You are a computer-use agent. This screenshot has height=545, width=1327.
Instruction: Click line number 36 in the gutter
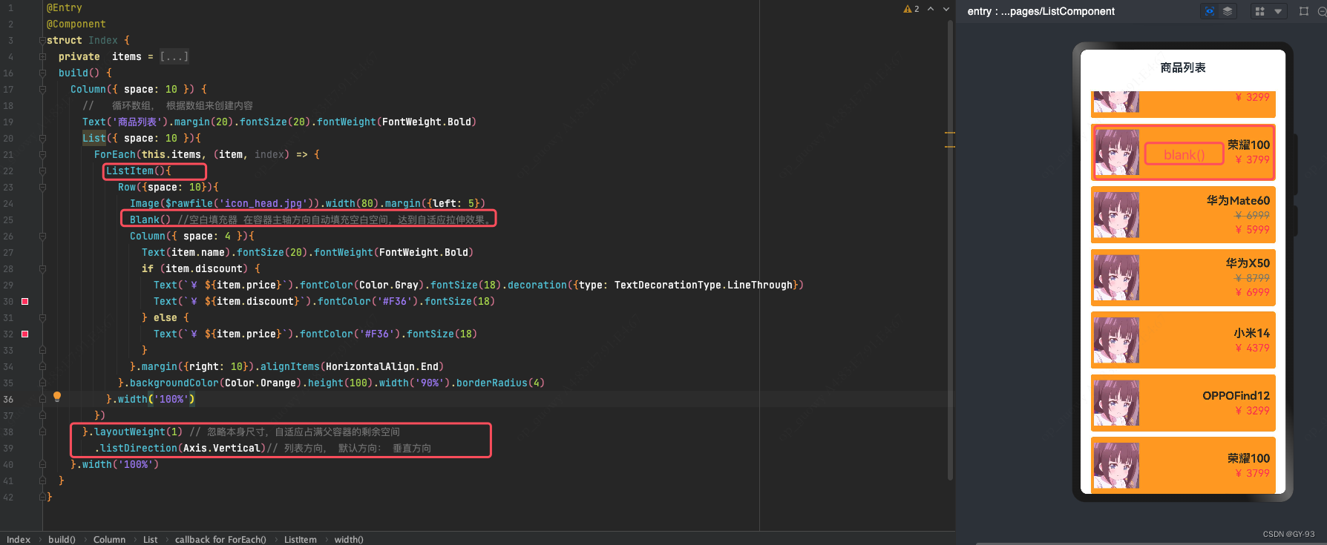tap(8, 399)
